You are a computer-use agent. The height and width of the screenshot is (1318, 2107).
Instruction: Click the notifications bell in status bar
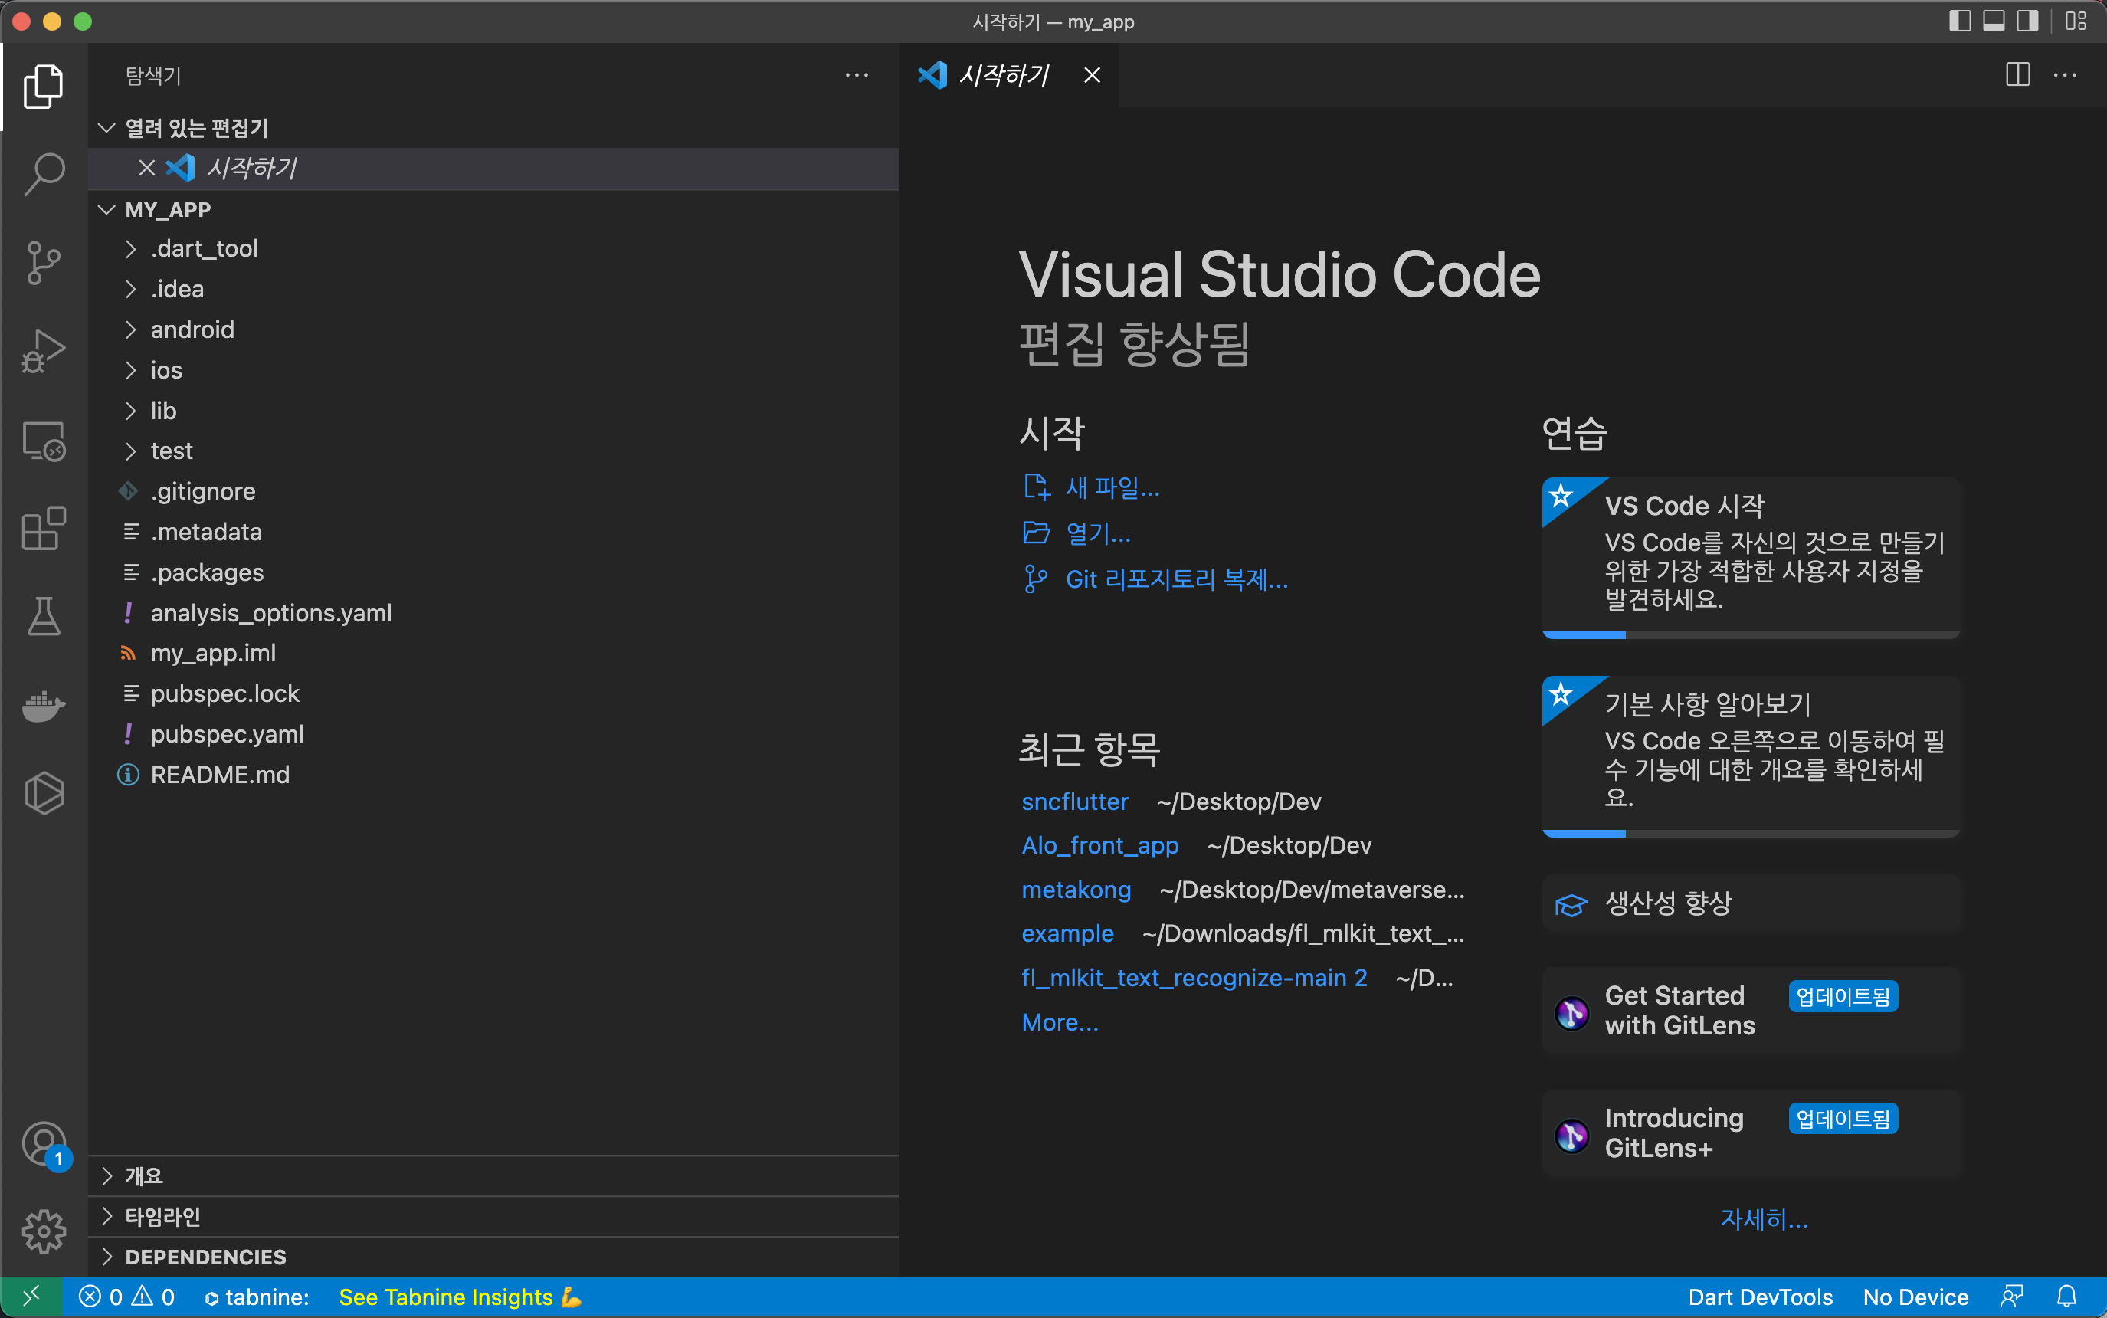pos(2066,1297)
